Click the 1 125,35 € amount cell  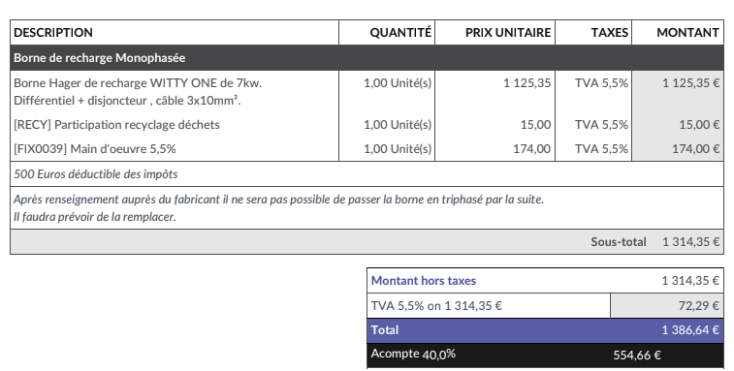pyautogui.click(x=678, y=92)
